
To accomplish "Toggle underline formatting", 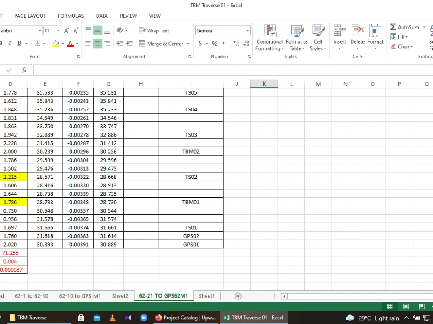I will [x=19, y=44].
